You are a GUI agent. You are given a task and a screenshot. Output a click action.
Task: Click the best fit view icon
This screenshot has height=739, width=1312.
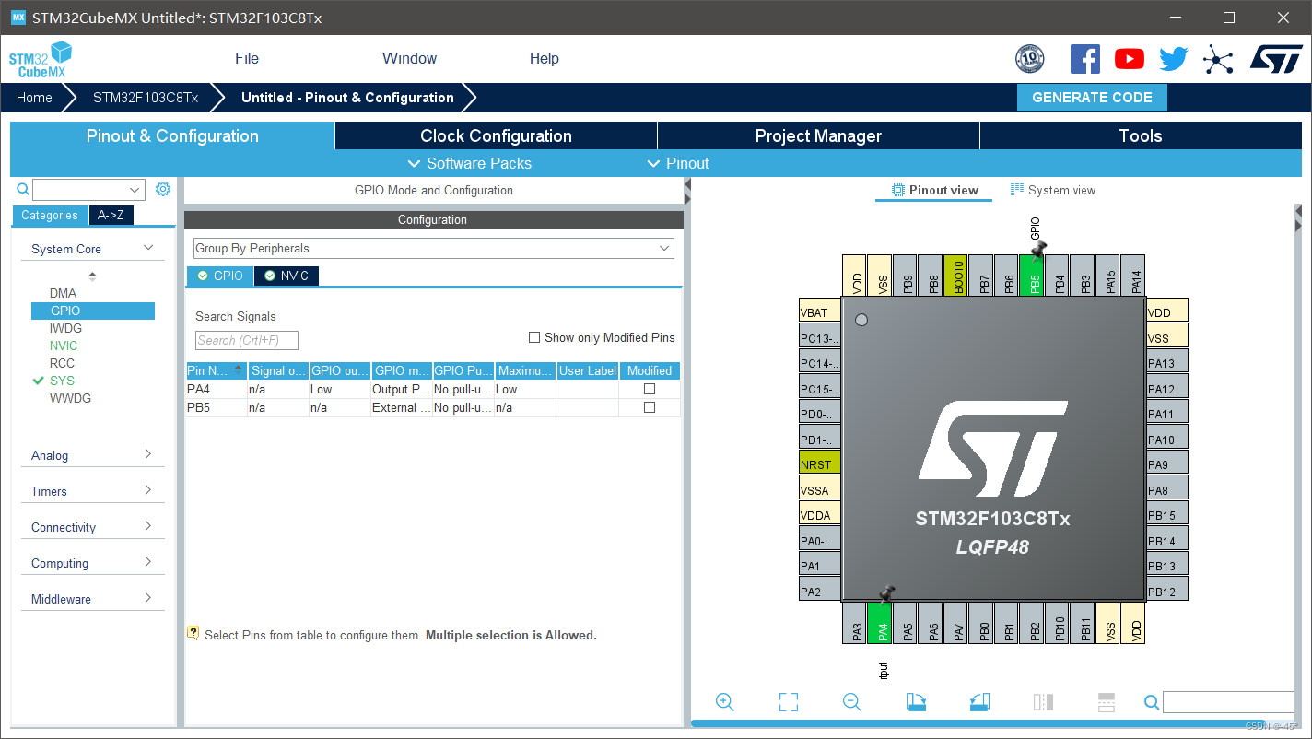788,701
